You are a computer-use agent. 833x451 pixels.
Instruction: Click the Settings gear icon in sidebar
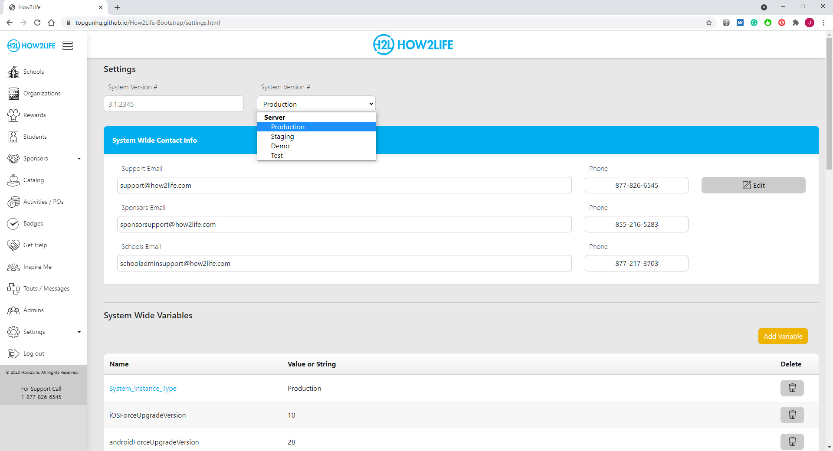[13, 332]
